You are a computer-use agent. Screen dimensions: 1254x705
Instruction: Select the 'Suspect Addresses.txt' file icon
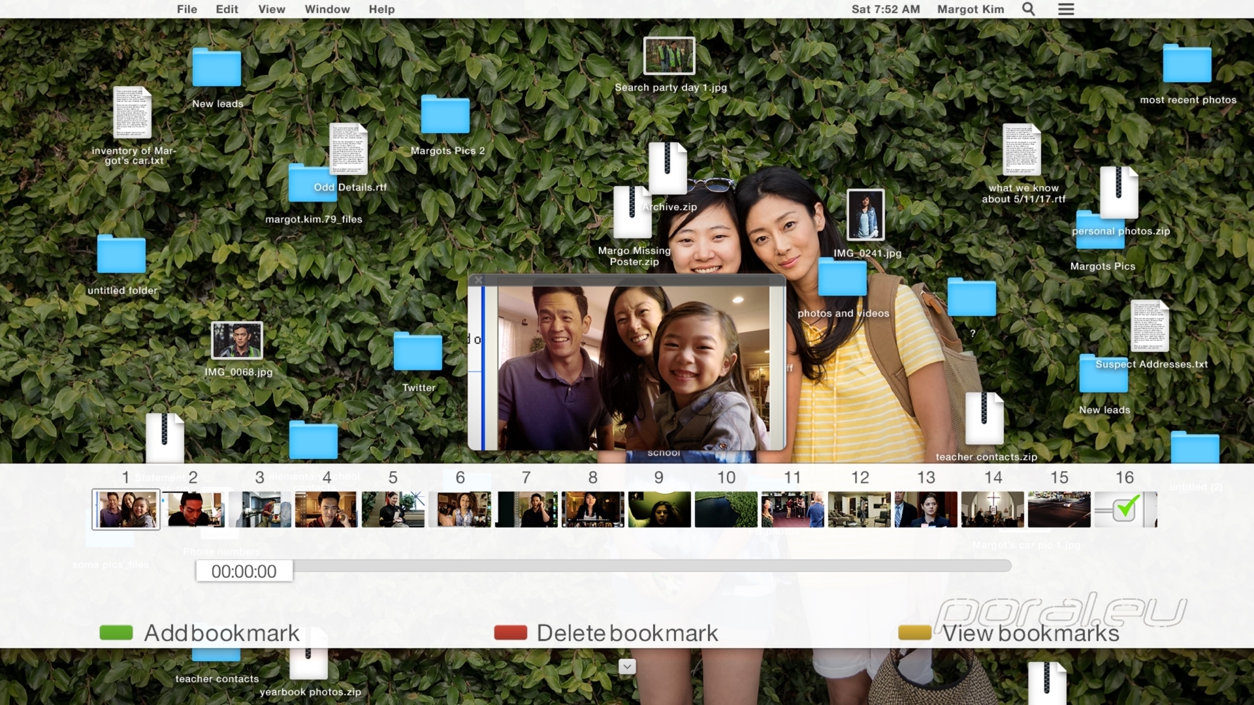(1150, 326)
